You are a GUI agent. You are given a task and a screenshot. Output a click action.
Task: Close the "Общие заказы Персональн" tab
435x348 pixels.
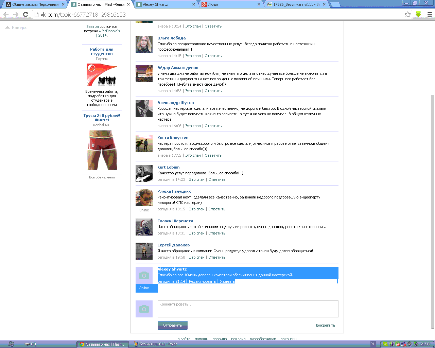[63, 4]
